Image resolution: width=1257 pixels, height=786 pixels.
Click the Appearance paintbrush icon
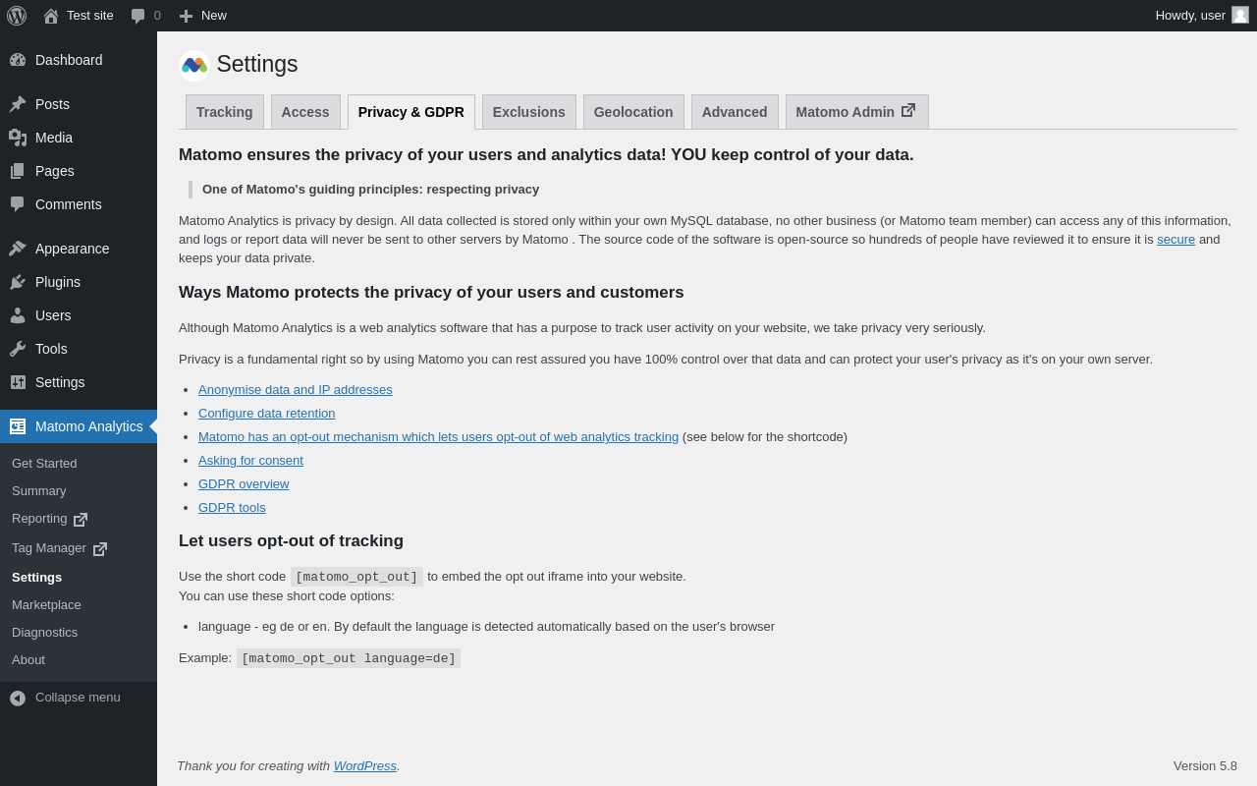(18, 249)
